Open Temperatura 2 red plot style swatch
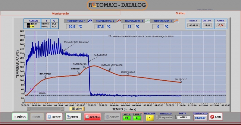The height and width of the screenshot is (125, 241). [119, 21]
